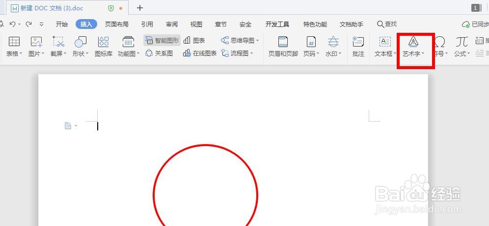The height and width of the screenshot is (226, 489).
Task: Click the redo arrow icon
Action: pos(28,24)
